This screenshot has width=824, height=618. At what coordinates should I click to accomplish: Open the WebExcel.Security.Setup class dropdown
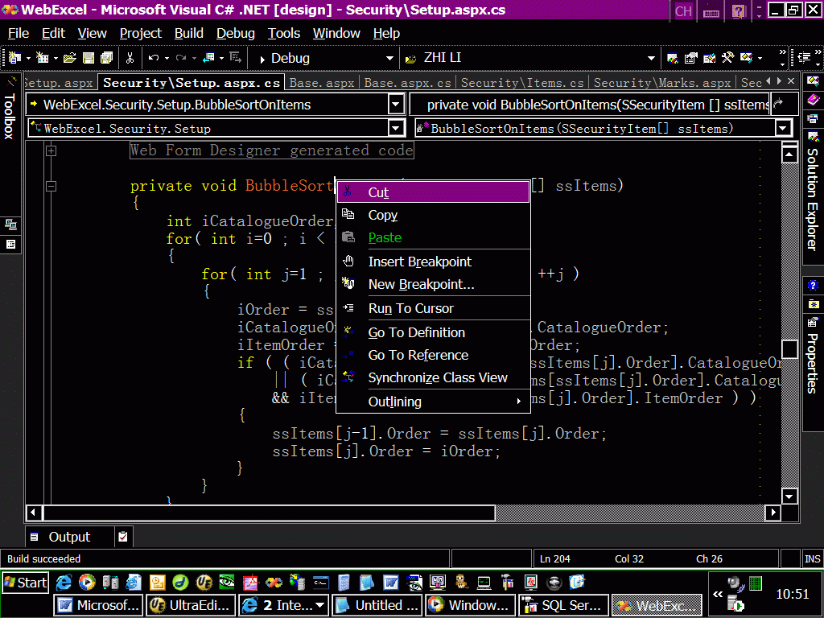click(396, 128)
